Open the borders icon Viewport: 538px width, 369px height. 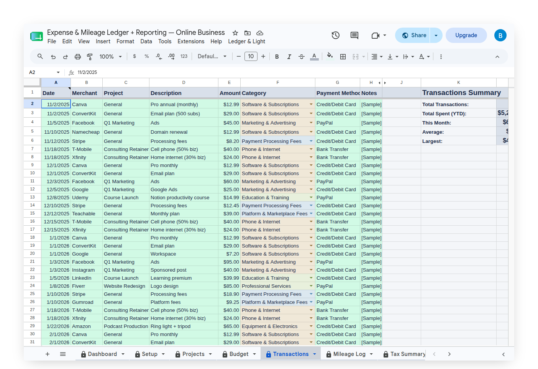click(343, 57)
